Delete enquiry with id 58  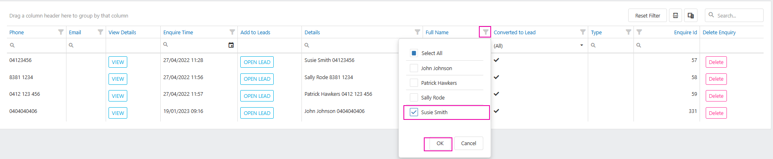pos(716,79)
